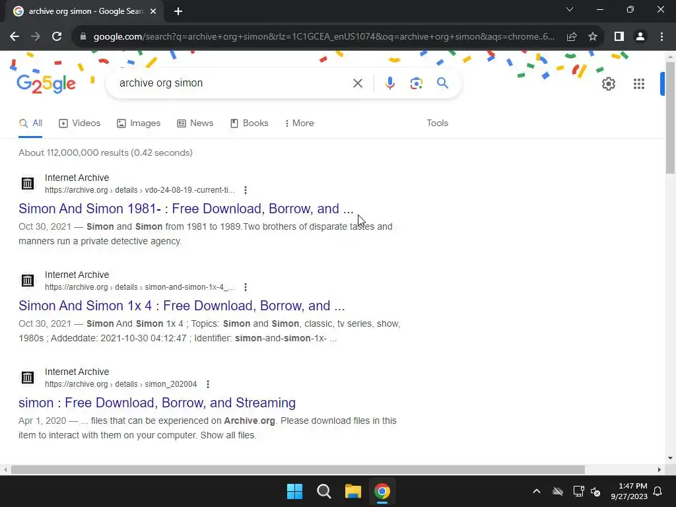This screenshot has height=507, width=676.
Task: Open Chrome's three-dot menu
Action: [x=661, y=37]
